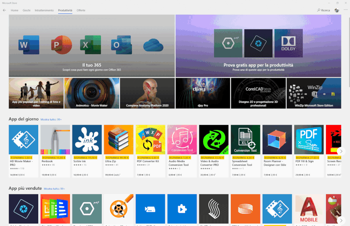The height and width of the screenshot is (226, 350).
Task: Click the Photoshop Elements tile in the purple banner
Action: click(258, 43)
